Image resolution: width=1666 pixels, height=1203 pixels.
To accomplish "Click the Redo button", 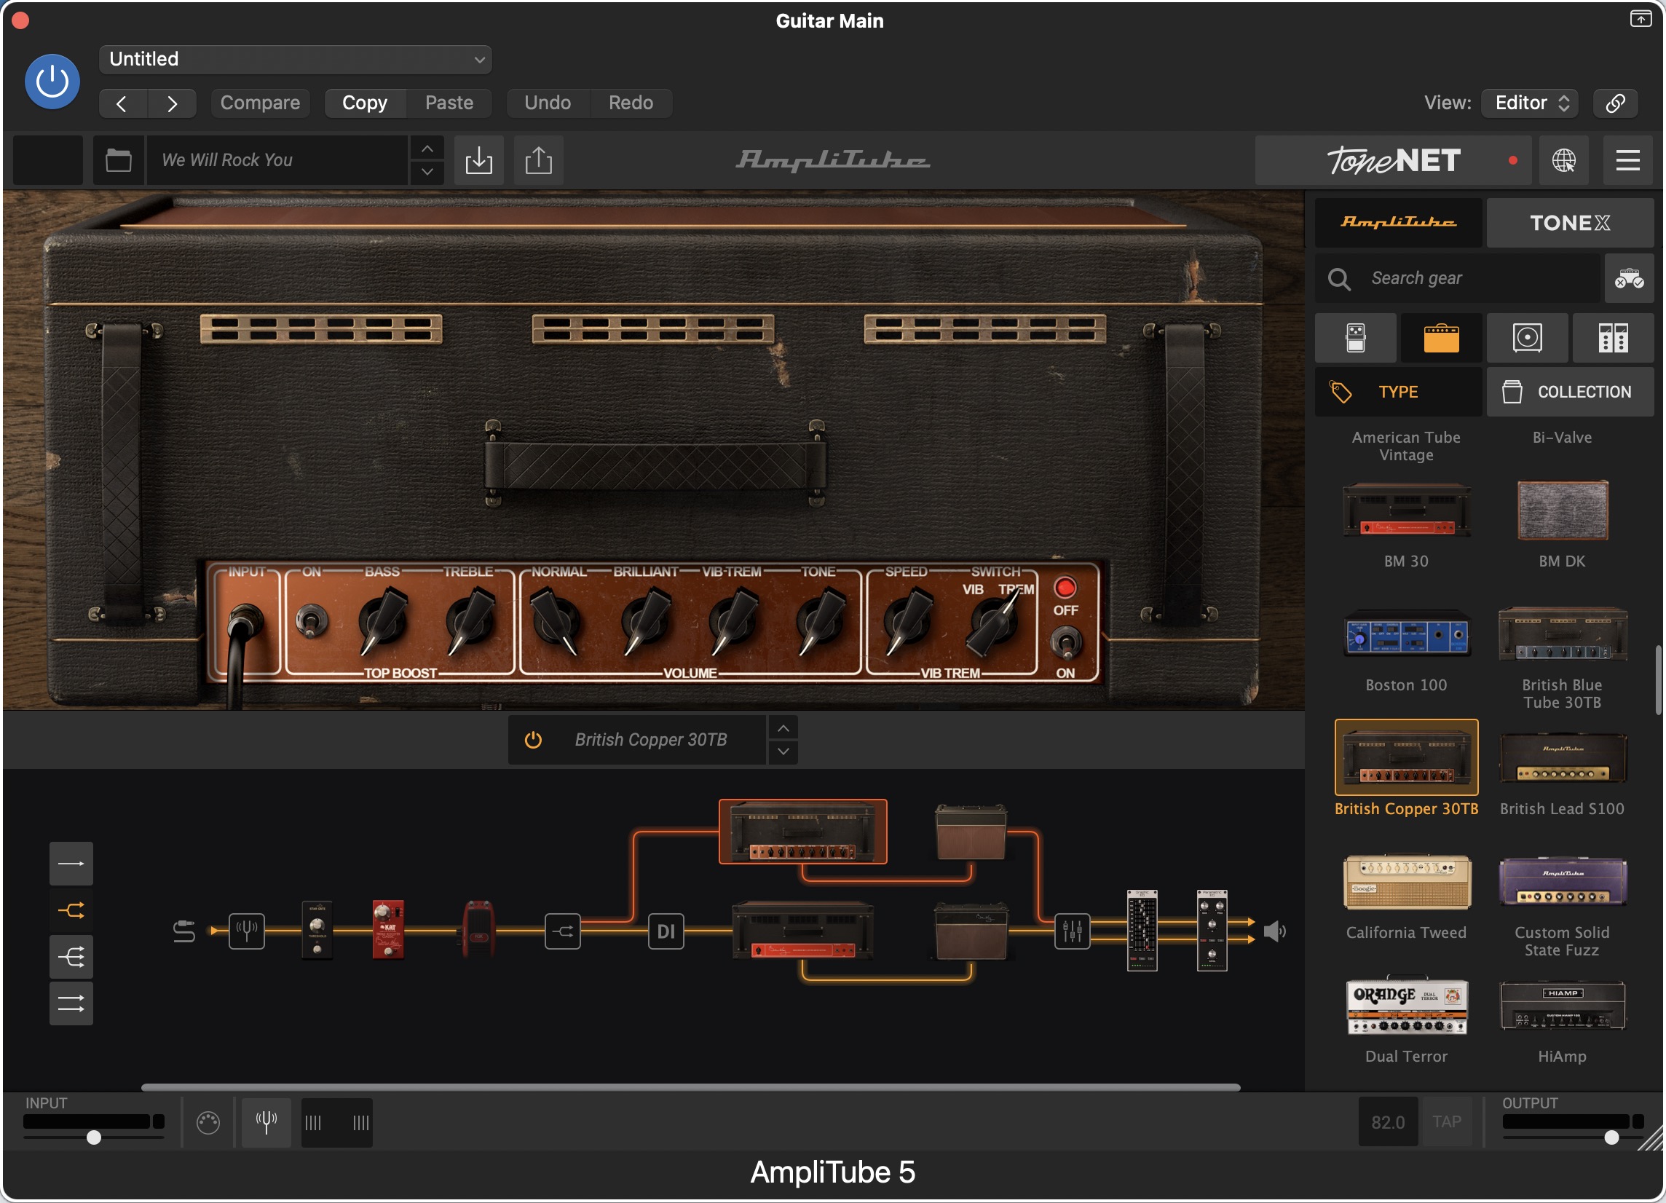I will [x=631, y=103].
